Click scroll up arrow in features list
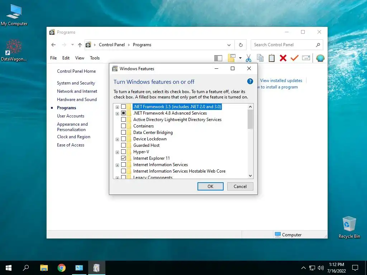Screen dimensions: 367x275 point(250,107)
